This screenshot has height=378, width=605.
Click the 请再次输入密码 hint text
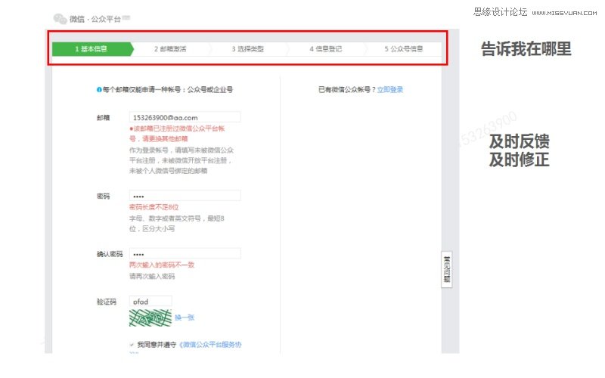(152, 276)
